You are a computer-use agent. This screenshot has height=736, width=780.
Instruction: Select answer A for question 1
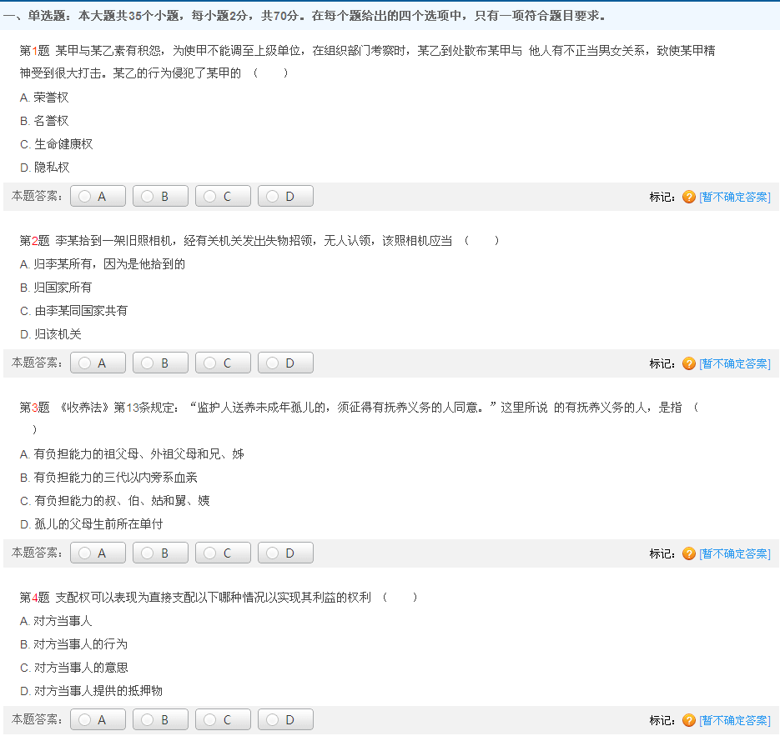click(x=98, y=197)
